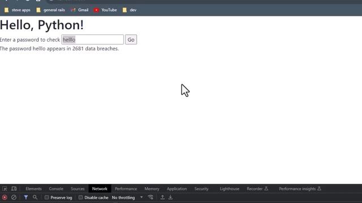Switch to the Elements tab
Viewport: 362px width, 203px height.
click(x=34, y=189)
